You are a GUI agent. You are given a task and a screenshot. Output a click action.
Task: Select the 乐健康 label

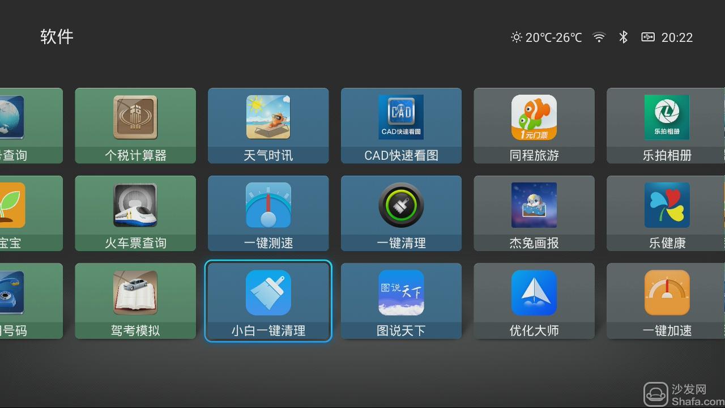[667, 243]
